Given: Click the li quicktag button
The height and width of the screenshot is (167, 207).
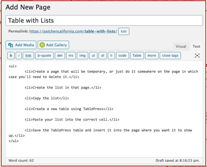Looking at the screenshot, I should click(x=111, y=55).
